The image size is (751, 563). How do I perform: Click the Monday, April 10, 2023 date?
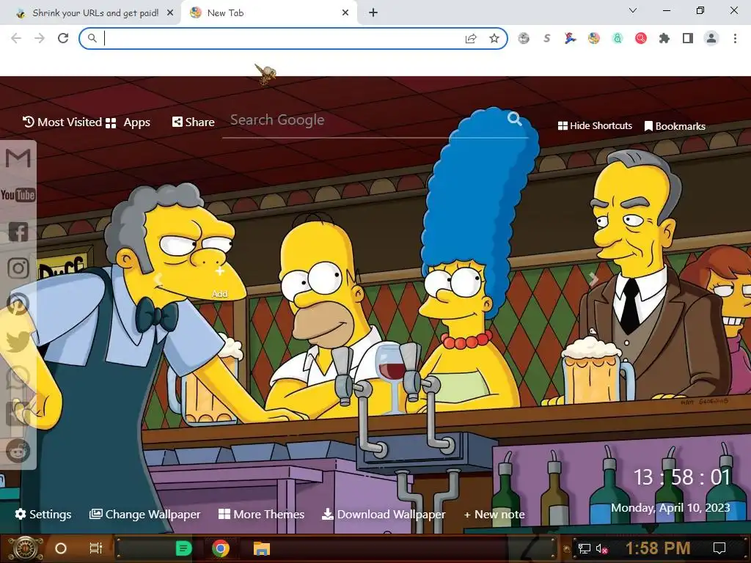(670, 507)
